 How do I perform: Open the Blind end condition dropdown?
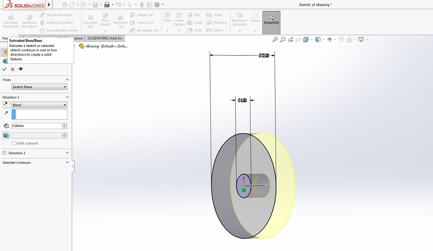point(39,105)
